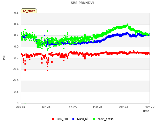The width and height of the screenshot is (165, 124).
Task: Click the Time x-axis label
Action: point(146,111)
